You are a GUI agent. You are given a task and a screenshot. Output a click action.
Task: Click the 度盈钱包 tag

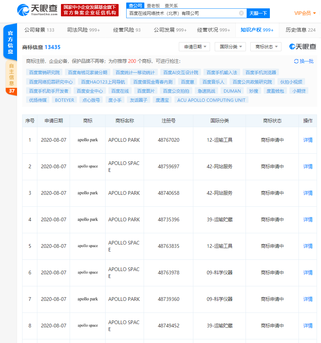(x=275, y=91)
